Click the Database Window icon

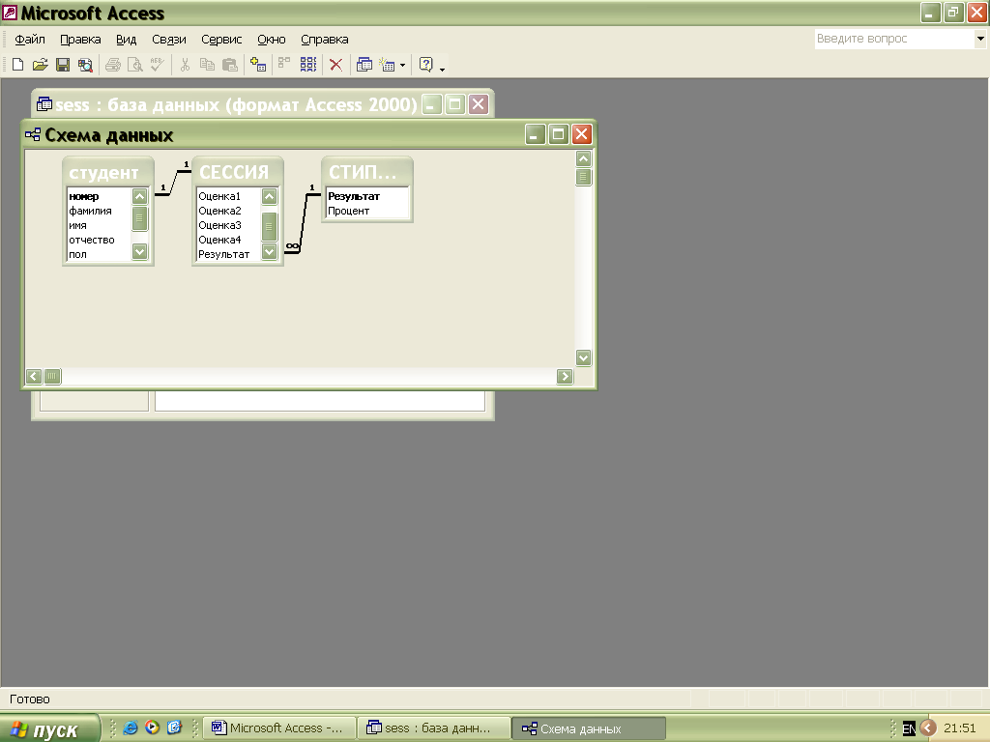click(364, 65)
